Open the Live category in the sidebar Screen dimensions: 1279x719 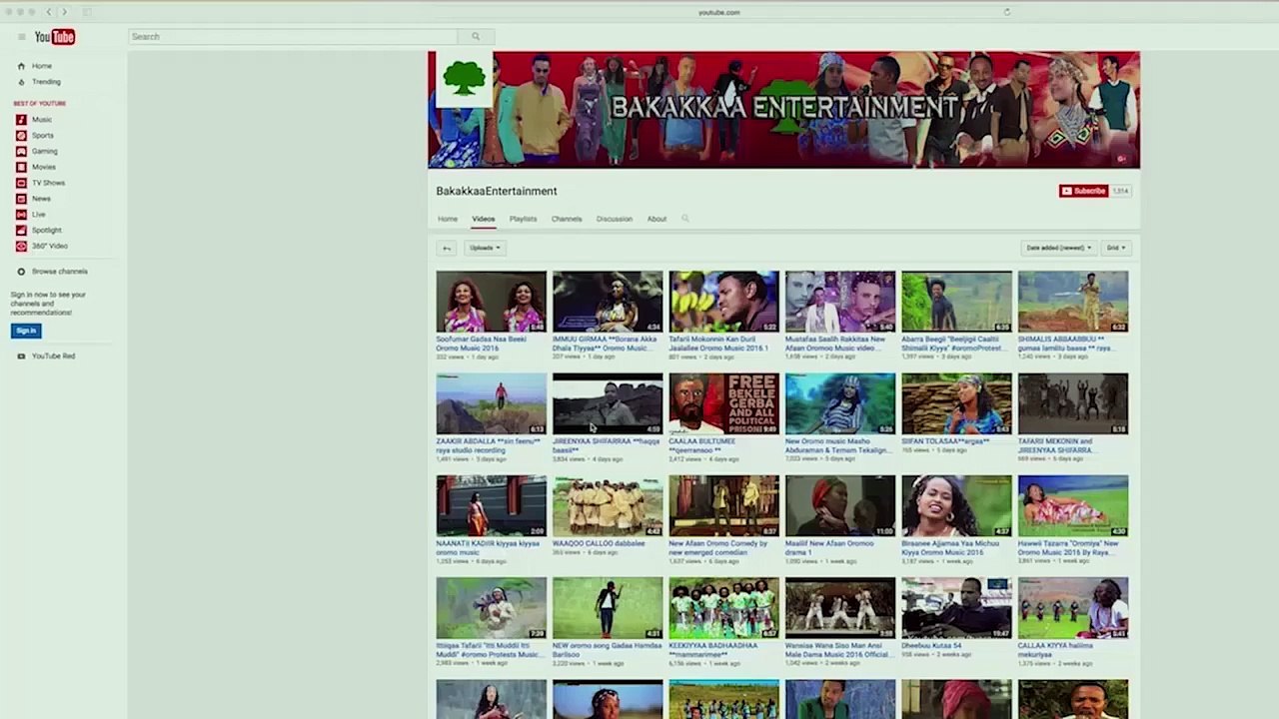(38, 214)
